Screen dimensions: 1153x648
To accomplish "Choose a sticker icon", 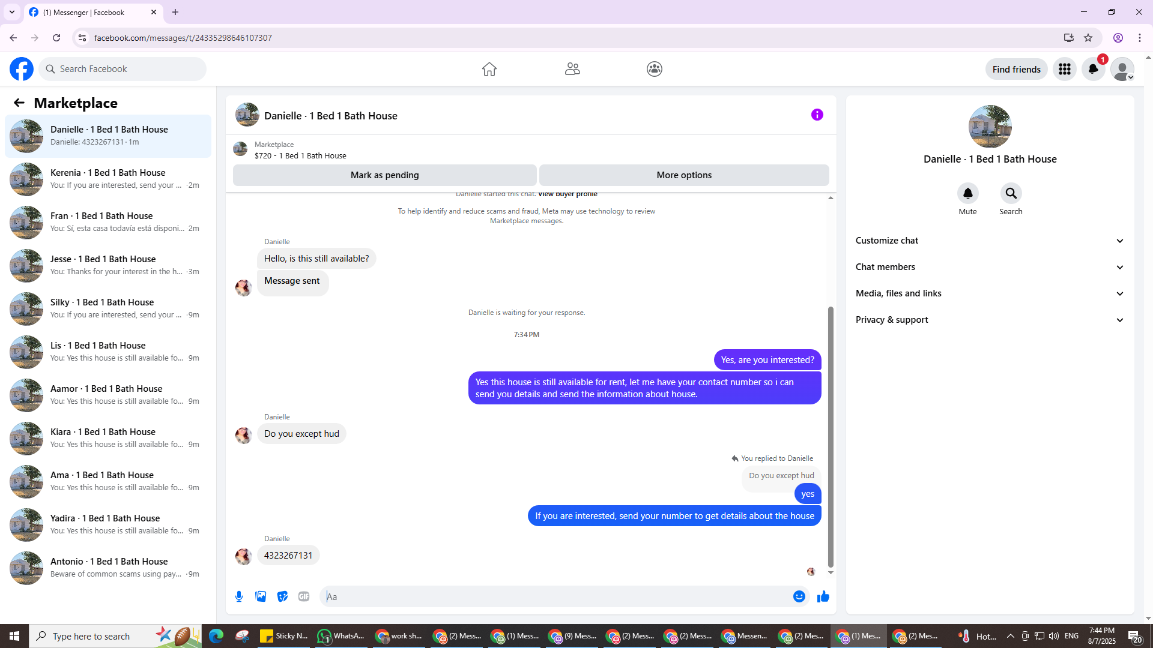I will coord(282,596).
